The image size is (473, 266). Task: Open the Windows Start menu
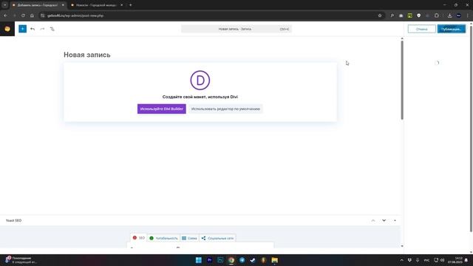click(199, 260)
